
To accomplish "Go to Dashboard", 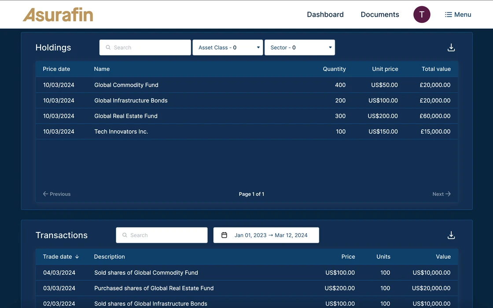I will click(325, 15).
